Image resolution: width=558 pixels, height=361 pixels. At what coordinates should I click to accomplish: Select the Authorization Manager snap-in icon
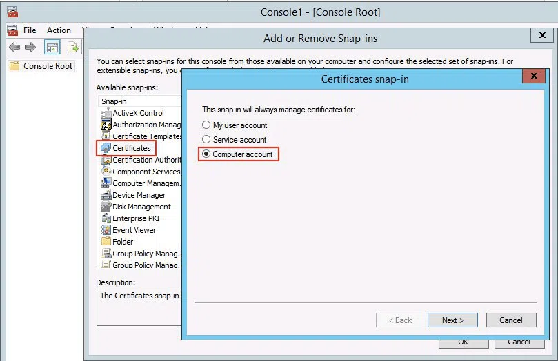tap(106, 125)
